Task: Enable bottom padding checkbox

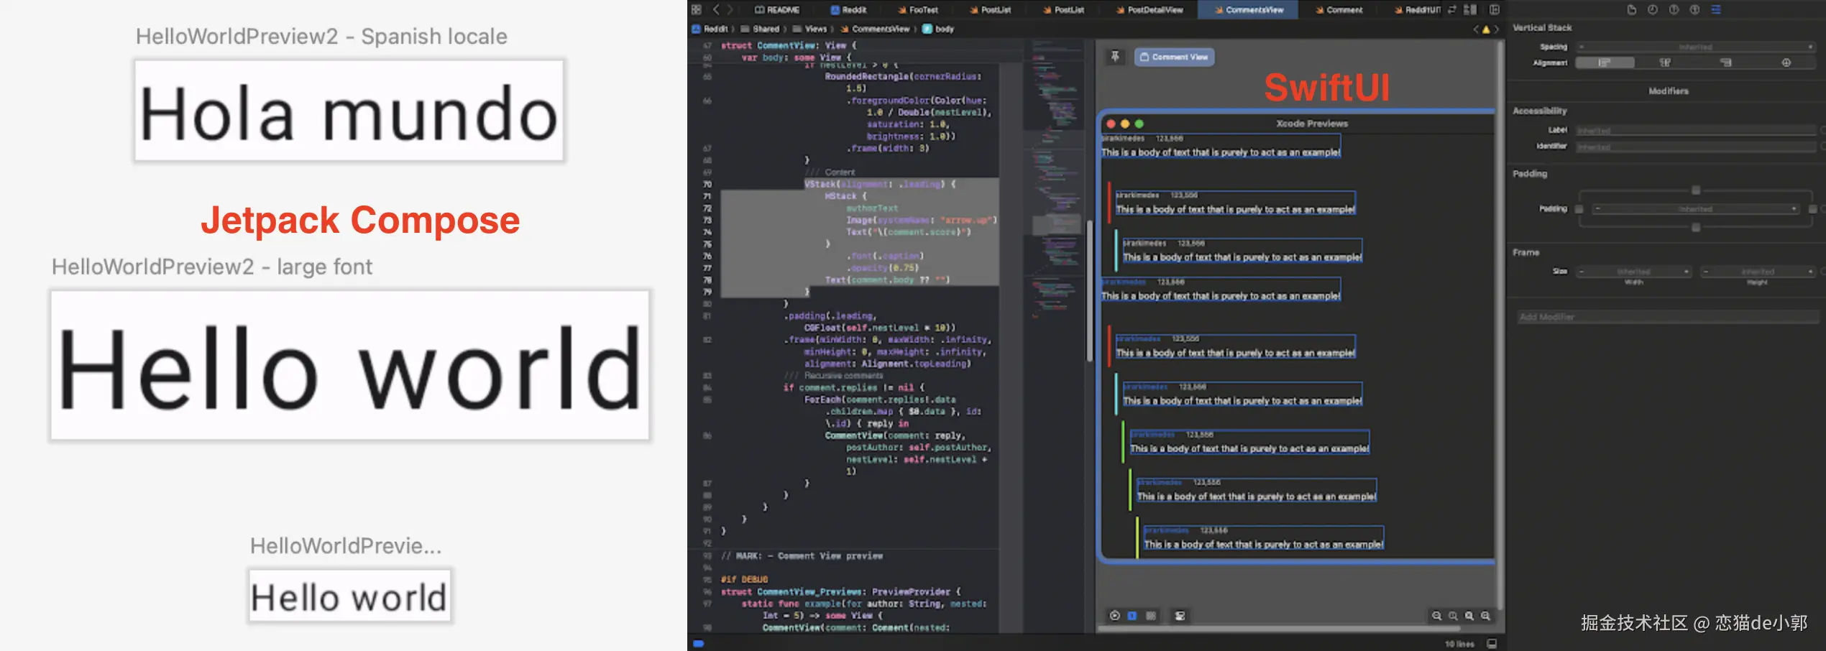Action: (x=1696, y=227)
